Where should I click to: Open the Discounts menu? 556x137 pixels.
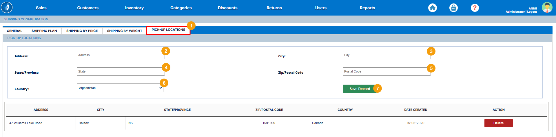[x=227, y=8]
